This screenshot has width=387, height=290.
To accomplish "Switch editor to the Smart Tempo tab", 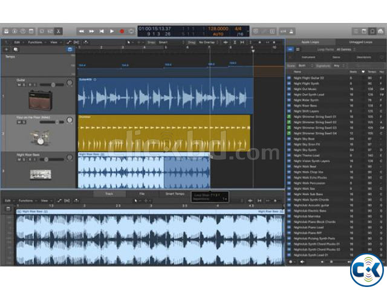I will (175, 194).
